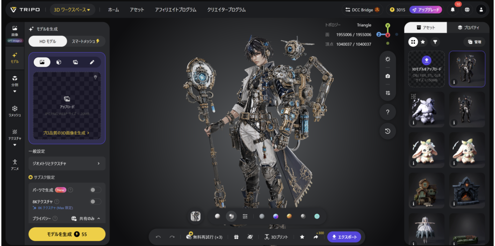The height and width of the screenshot is (246, 495).
Task: Open the language globe icon
Action: point(467,10)
